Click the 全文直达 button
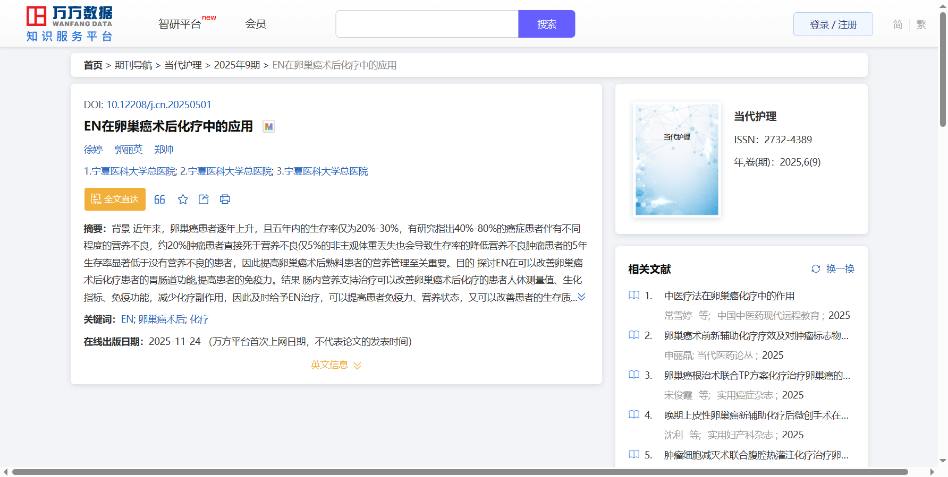The image size is (948, 477). [x=115, y=200]
